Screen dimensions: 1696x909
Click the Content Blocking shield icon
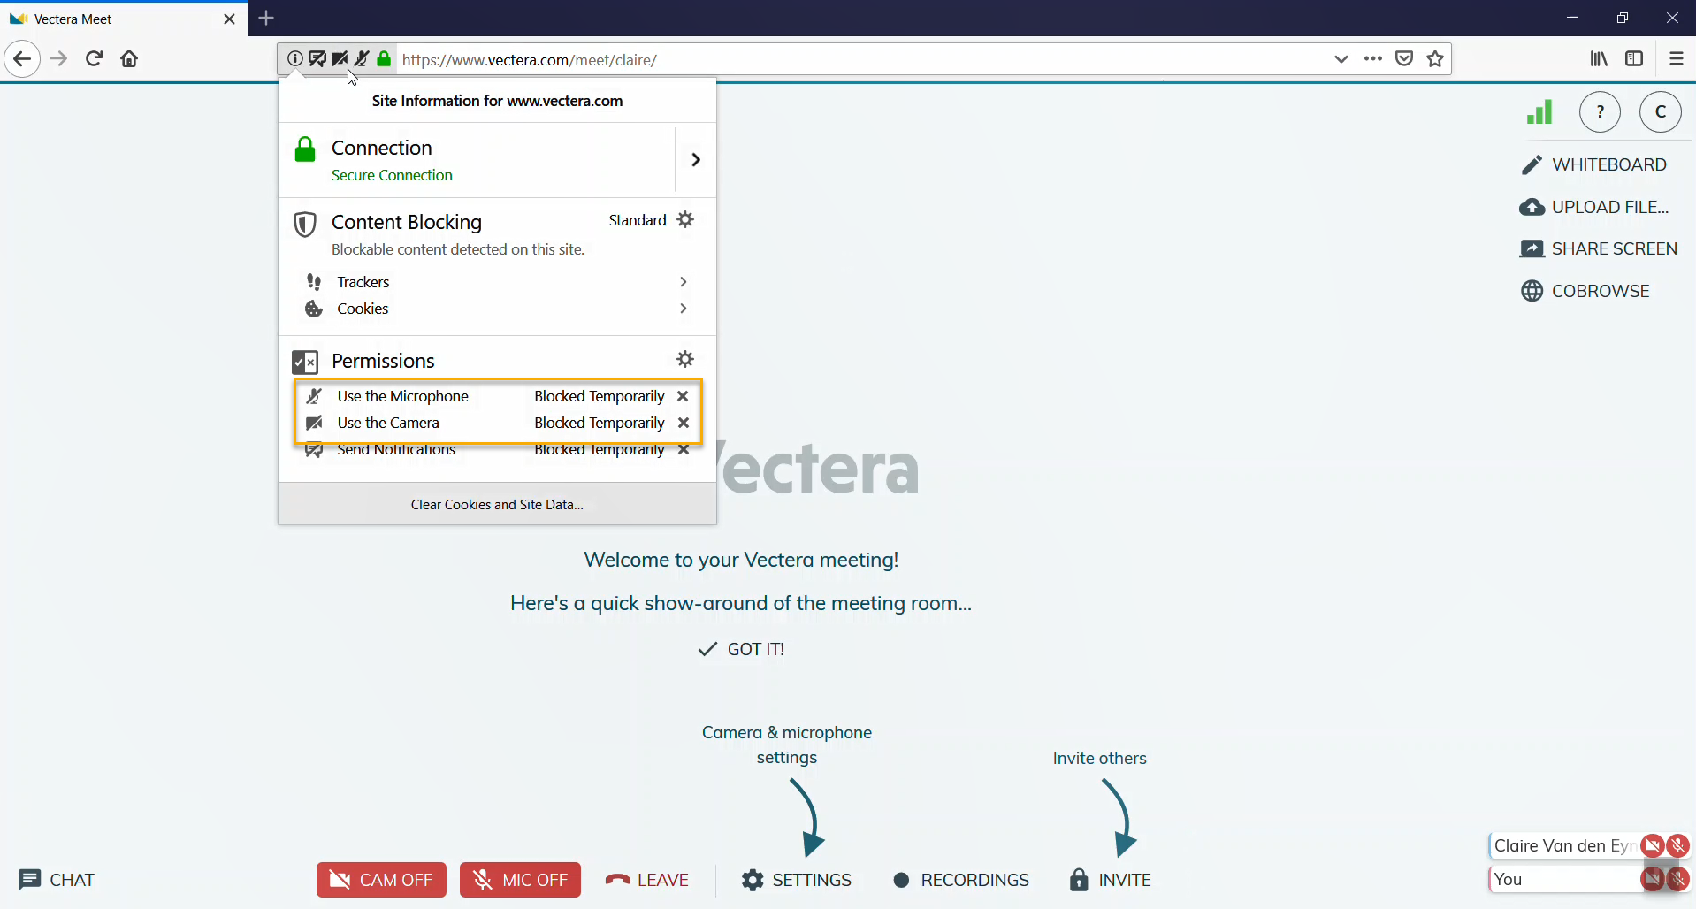click(305, 225)
